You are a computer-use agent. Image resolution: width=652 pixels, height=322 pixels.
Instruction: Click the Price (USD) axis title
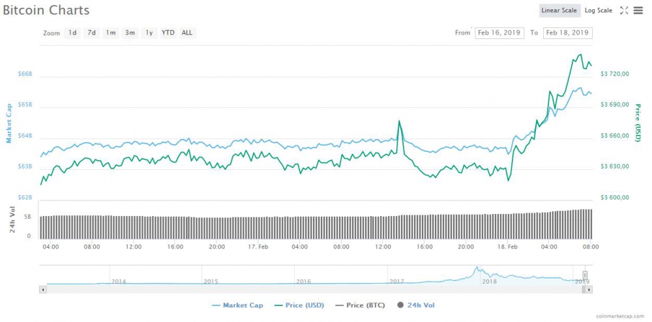point(638,122)
